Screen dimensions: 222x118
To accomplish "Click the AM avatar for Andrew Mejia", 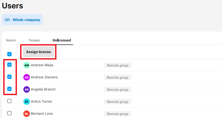I will pos(26,65).
